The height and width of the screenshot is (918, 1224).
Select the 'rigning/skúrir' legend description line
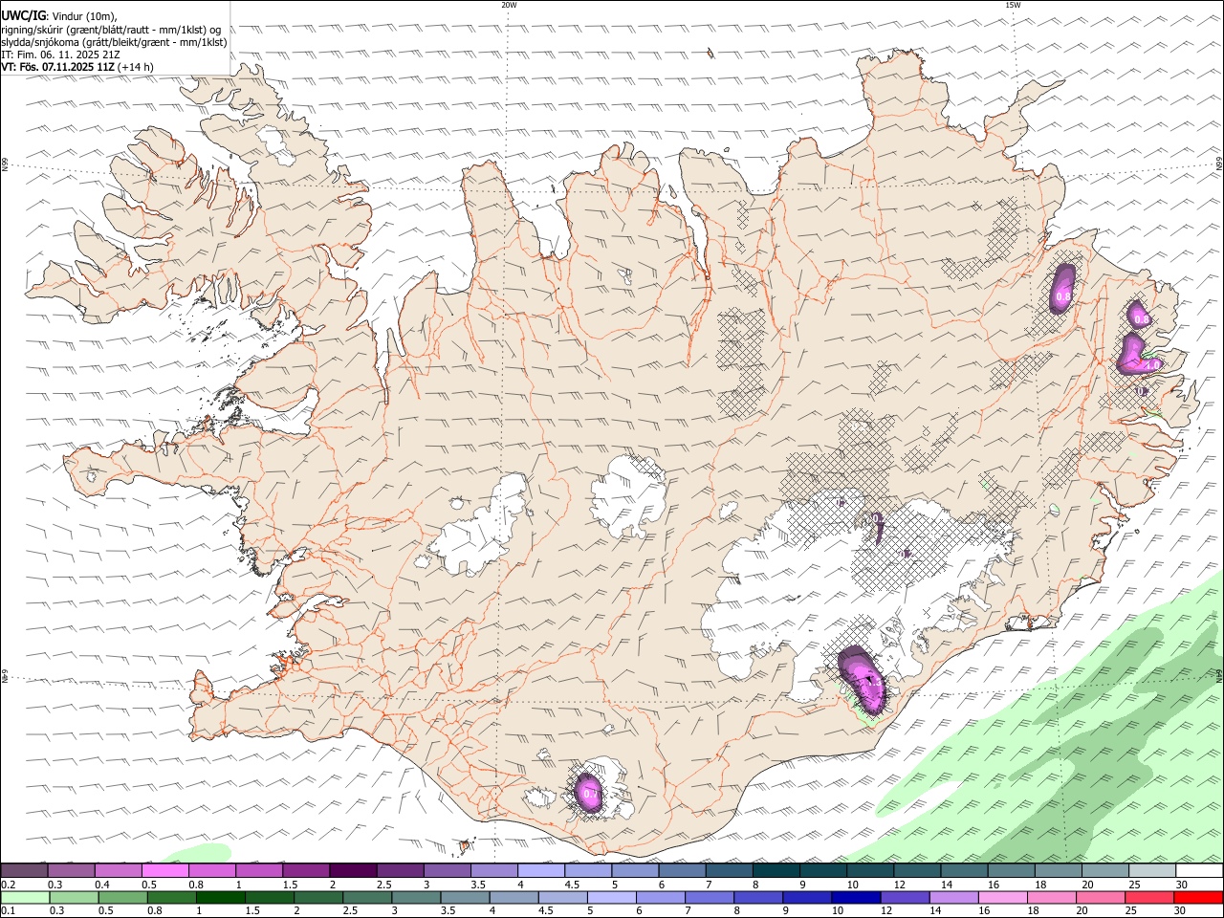coord(110,30)
